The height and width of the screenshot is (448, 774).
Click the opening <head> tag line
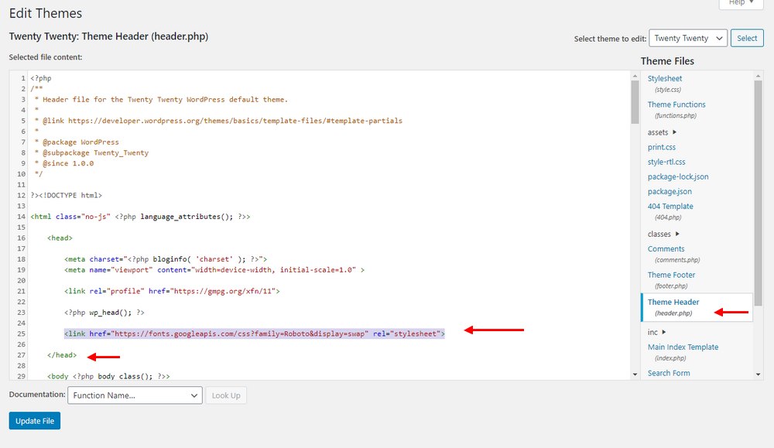click(x=60, y=238)
